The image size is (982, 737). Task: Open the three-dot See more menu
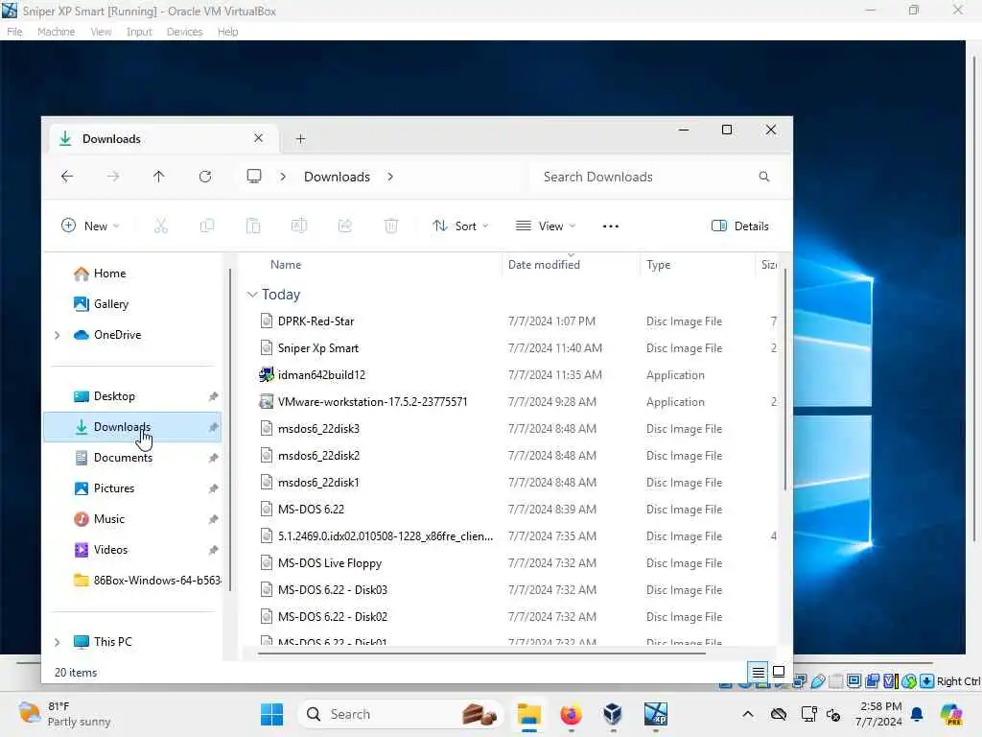point(611,226)
